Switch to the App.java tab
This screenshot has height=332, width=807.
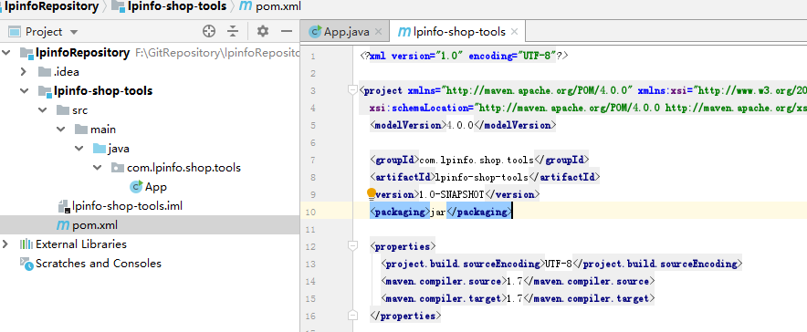(x=345, y=32)
